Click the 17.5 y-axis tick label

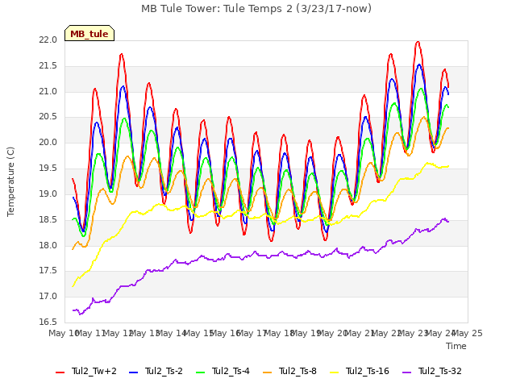pos(48,271)
